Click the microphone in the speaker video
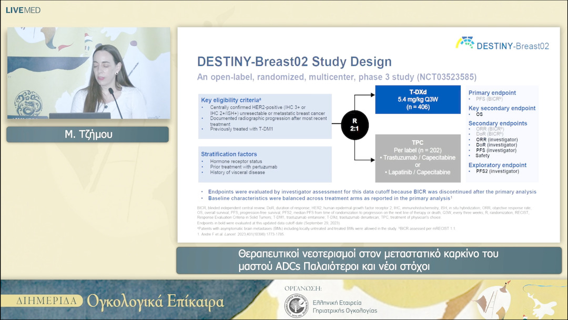 tap(112, 93)
